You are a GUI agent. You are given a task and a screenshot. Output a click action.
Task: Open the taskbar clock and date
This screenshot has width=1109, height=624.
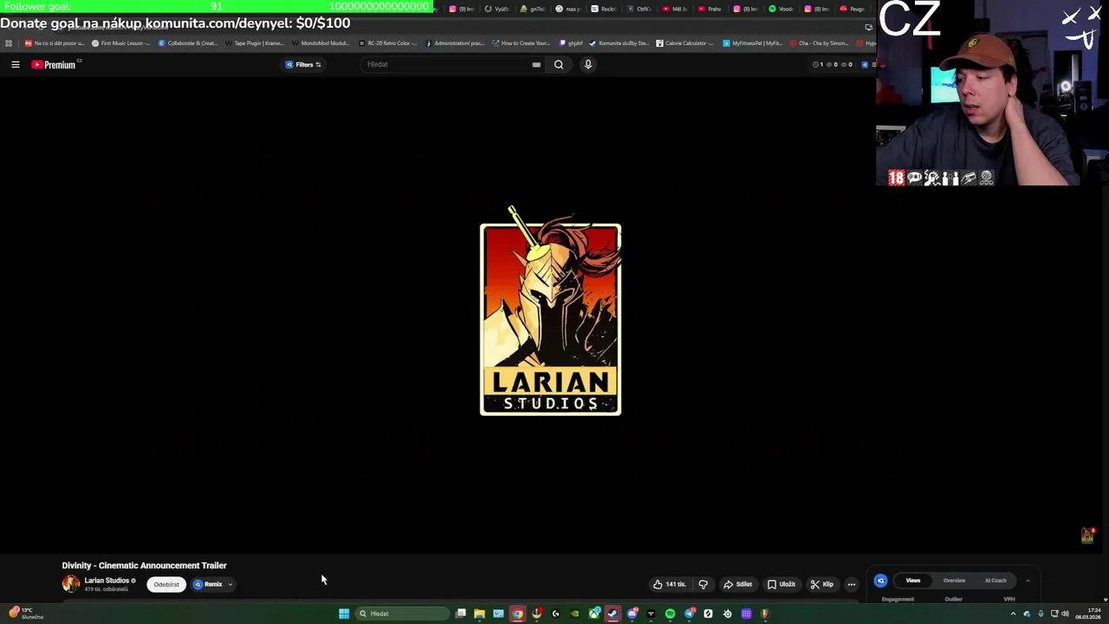pyautogui.click(x=1088, y=614)
